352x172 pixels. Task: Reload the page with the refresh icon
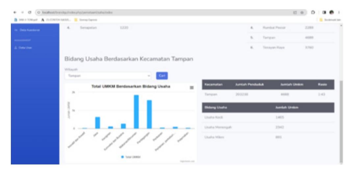point(30,12)
